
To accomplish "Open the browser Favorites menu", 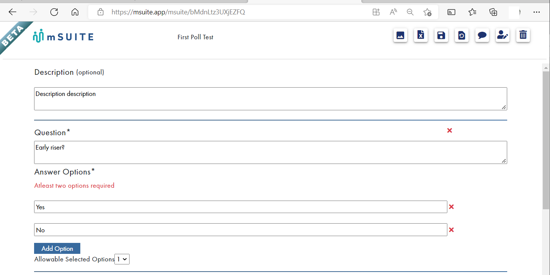I will (x=472, y=12).
